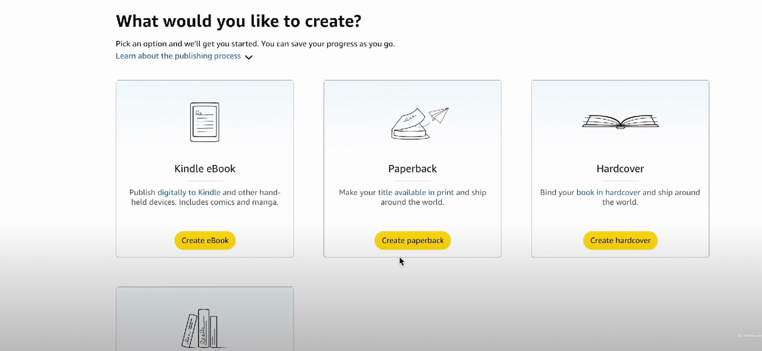Click the 'around the world' Paperback description line
Viewport: 762px width, 351px height.
412,202
